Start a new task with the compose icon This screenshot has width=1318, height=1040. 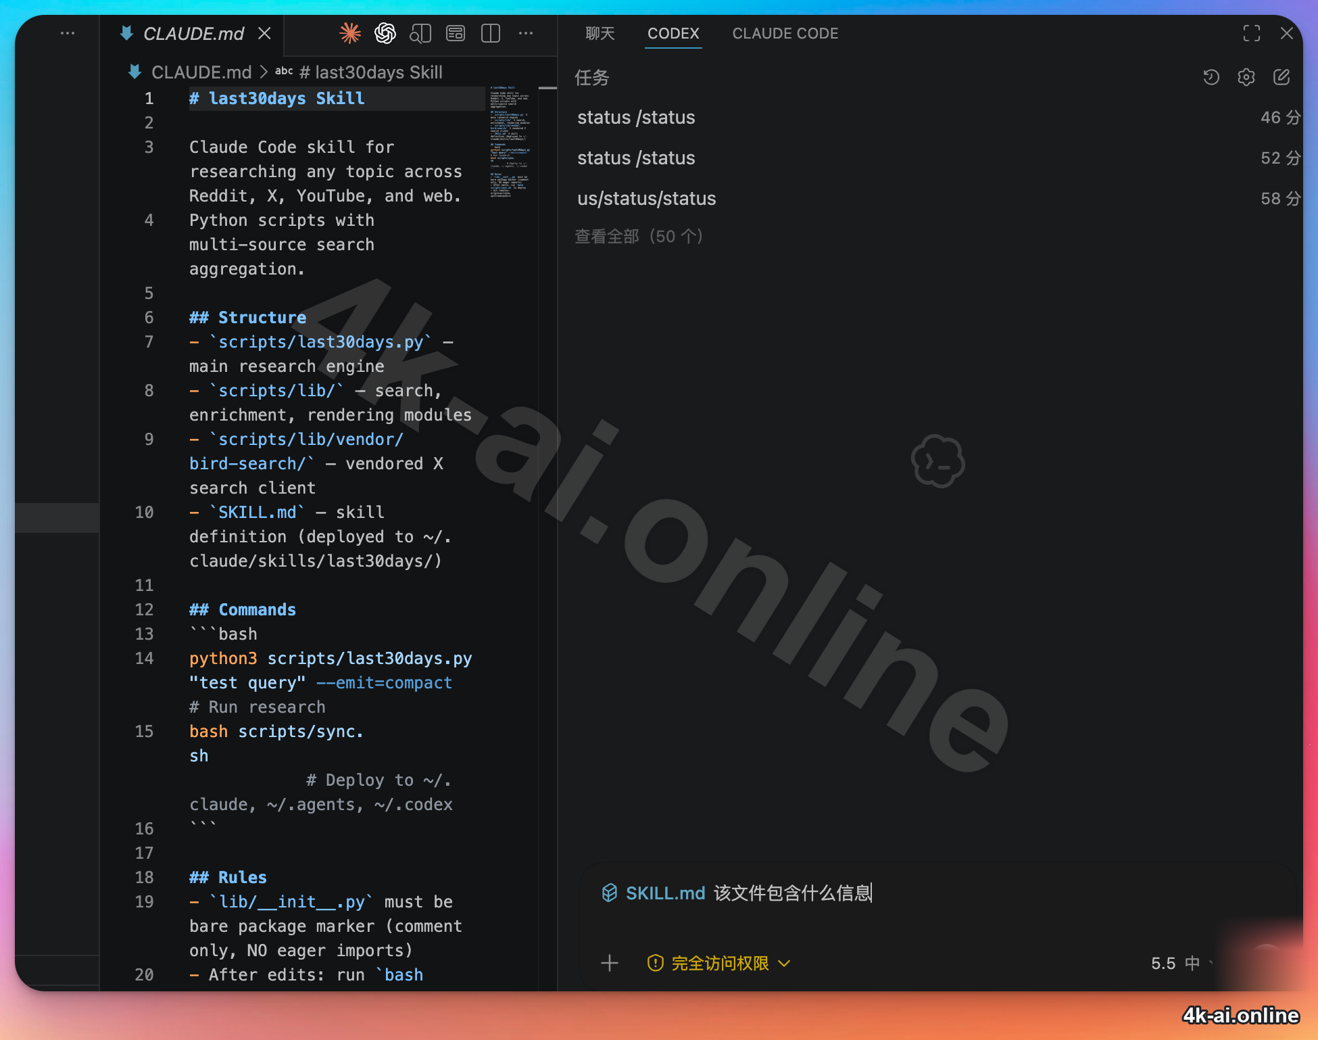(1282, 77)
